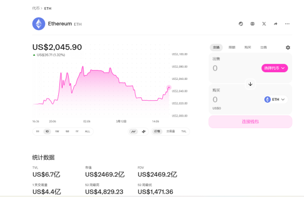Select the ALL time range

(x=87, y=131)
